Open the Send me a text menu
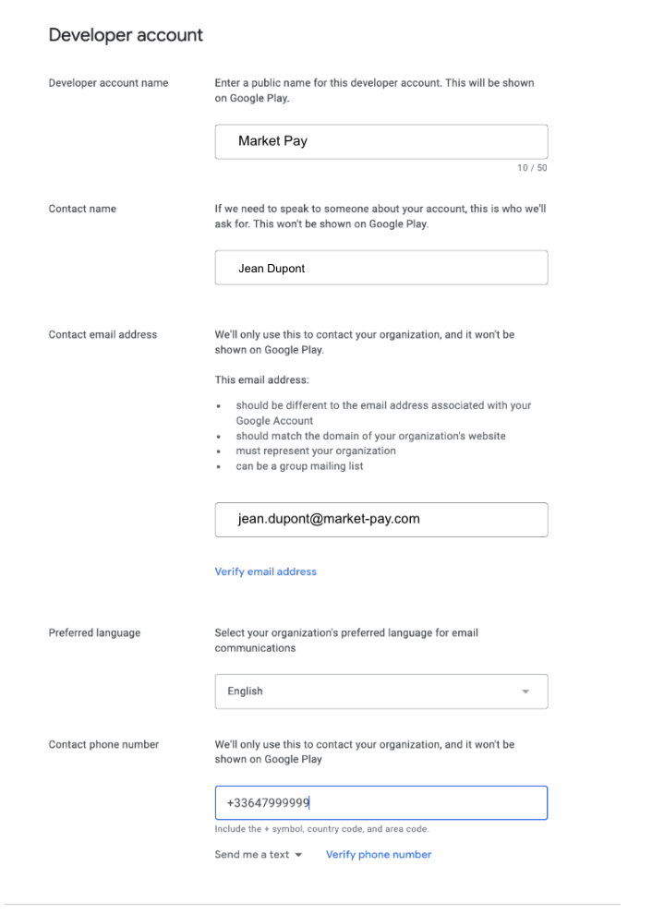652x914 pixels. click(x=259, y=855)
